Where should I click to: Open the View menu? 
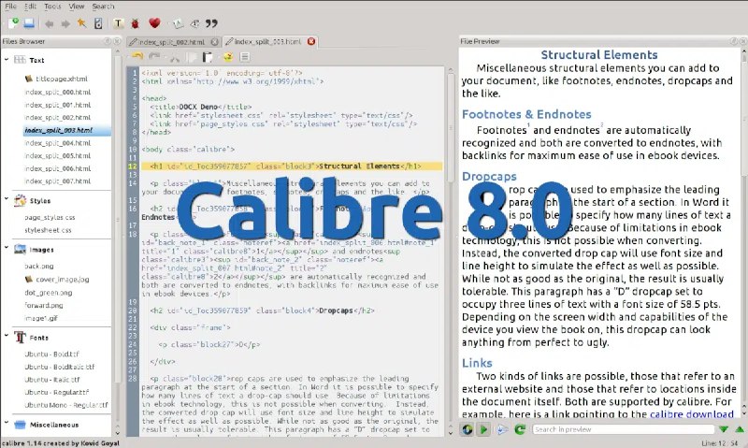point(77,7)
